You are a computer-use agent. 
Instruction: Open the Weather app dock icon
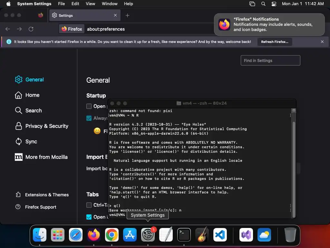click(x=264, y=235)
